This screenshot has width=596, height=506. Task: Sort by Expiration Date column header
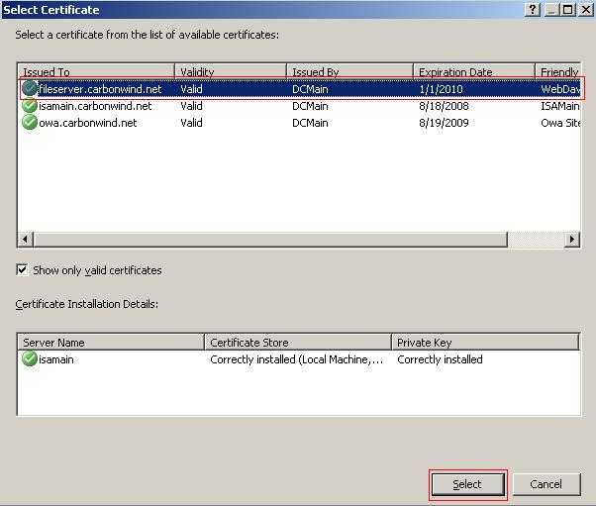click(x=473, y=72)
